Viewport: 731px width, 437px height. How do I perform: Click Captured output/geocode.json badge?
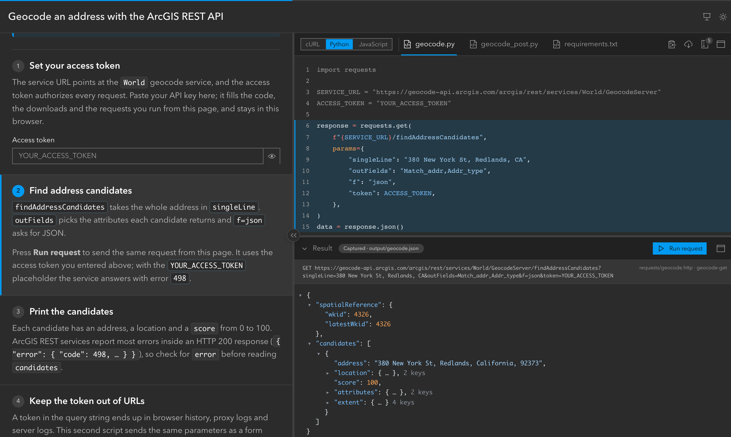coord(381,248)
